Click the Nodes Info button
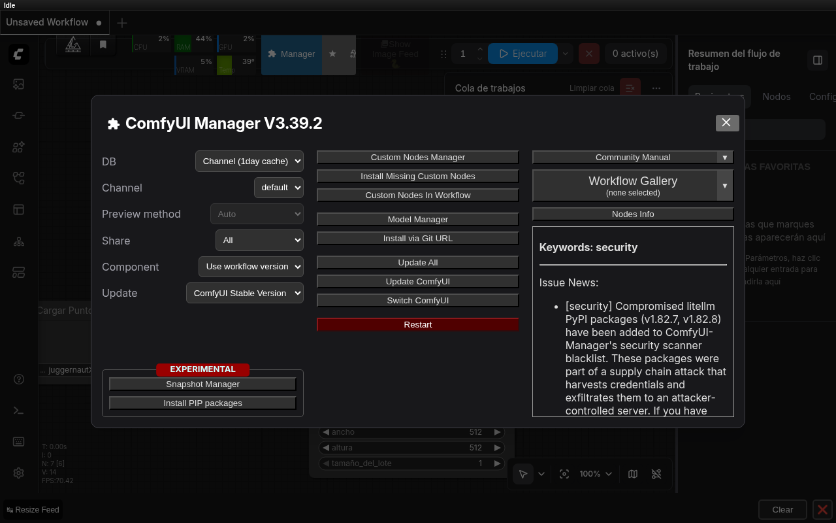836x523 pixels. click(x=633, y=214)
